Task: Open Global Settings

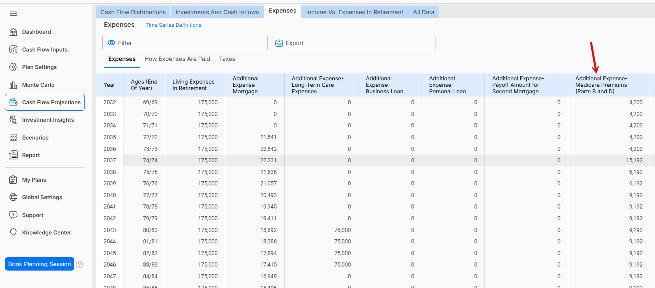Action: point(42,197)
